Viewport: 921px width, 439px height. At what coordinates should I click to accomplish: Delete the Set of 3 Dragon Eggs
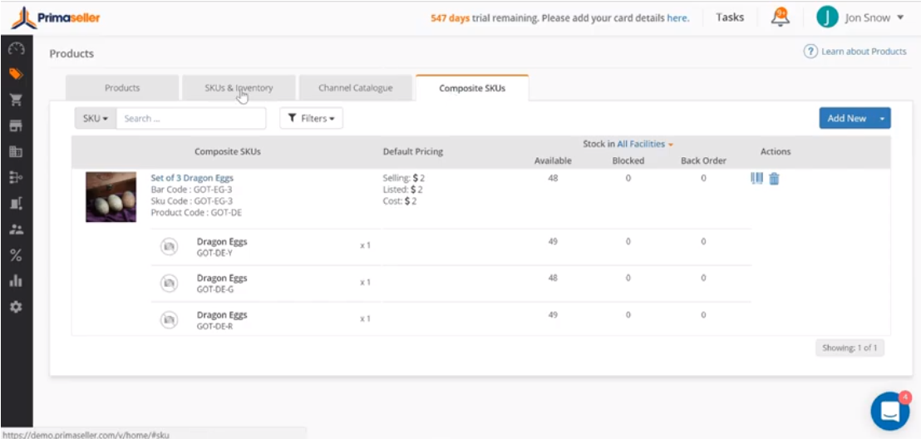774,178
